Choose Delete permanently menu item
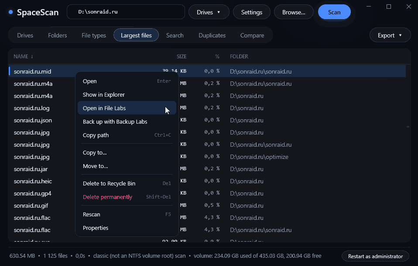Screen dimensions: 418x266 [x=127, y=197]
